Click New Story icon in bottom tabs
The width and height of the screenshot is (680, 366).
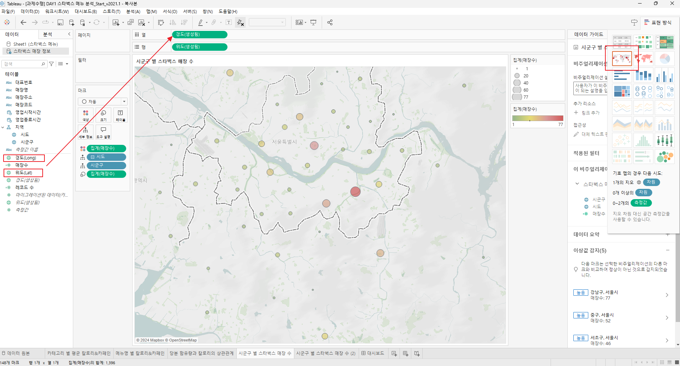[x=417, y=353]
